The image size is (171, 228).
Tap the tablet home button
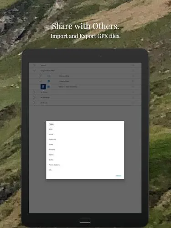85,220
